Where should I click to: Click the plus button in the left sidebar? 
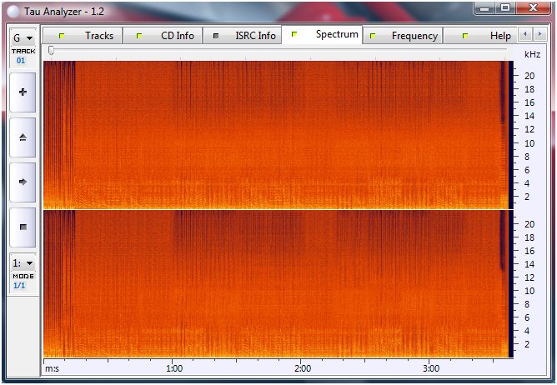click(23, 92)
